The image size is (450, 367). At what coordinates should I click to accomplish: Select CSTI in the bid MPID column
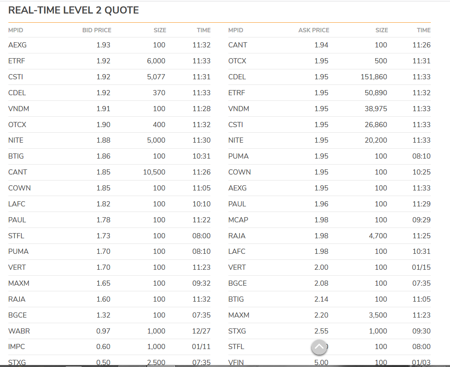(16, 77)
